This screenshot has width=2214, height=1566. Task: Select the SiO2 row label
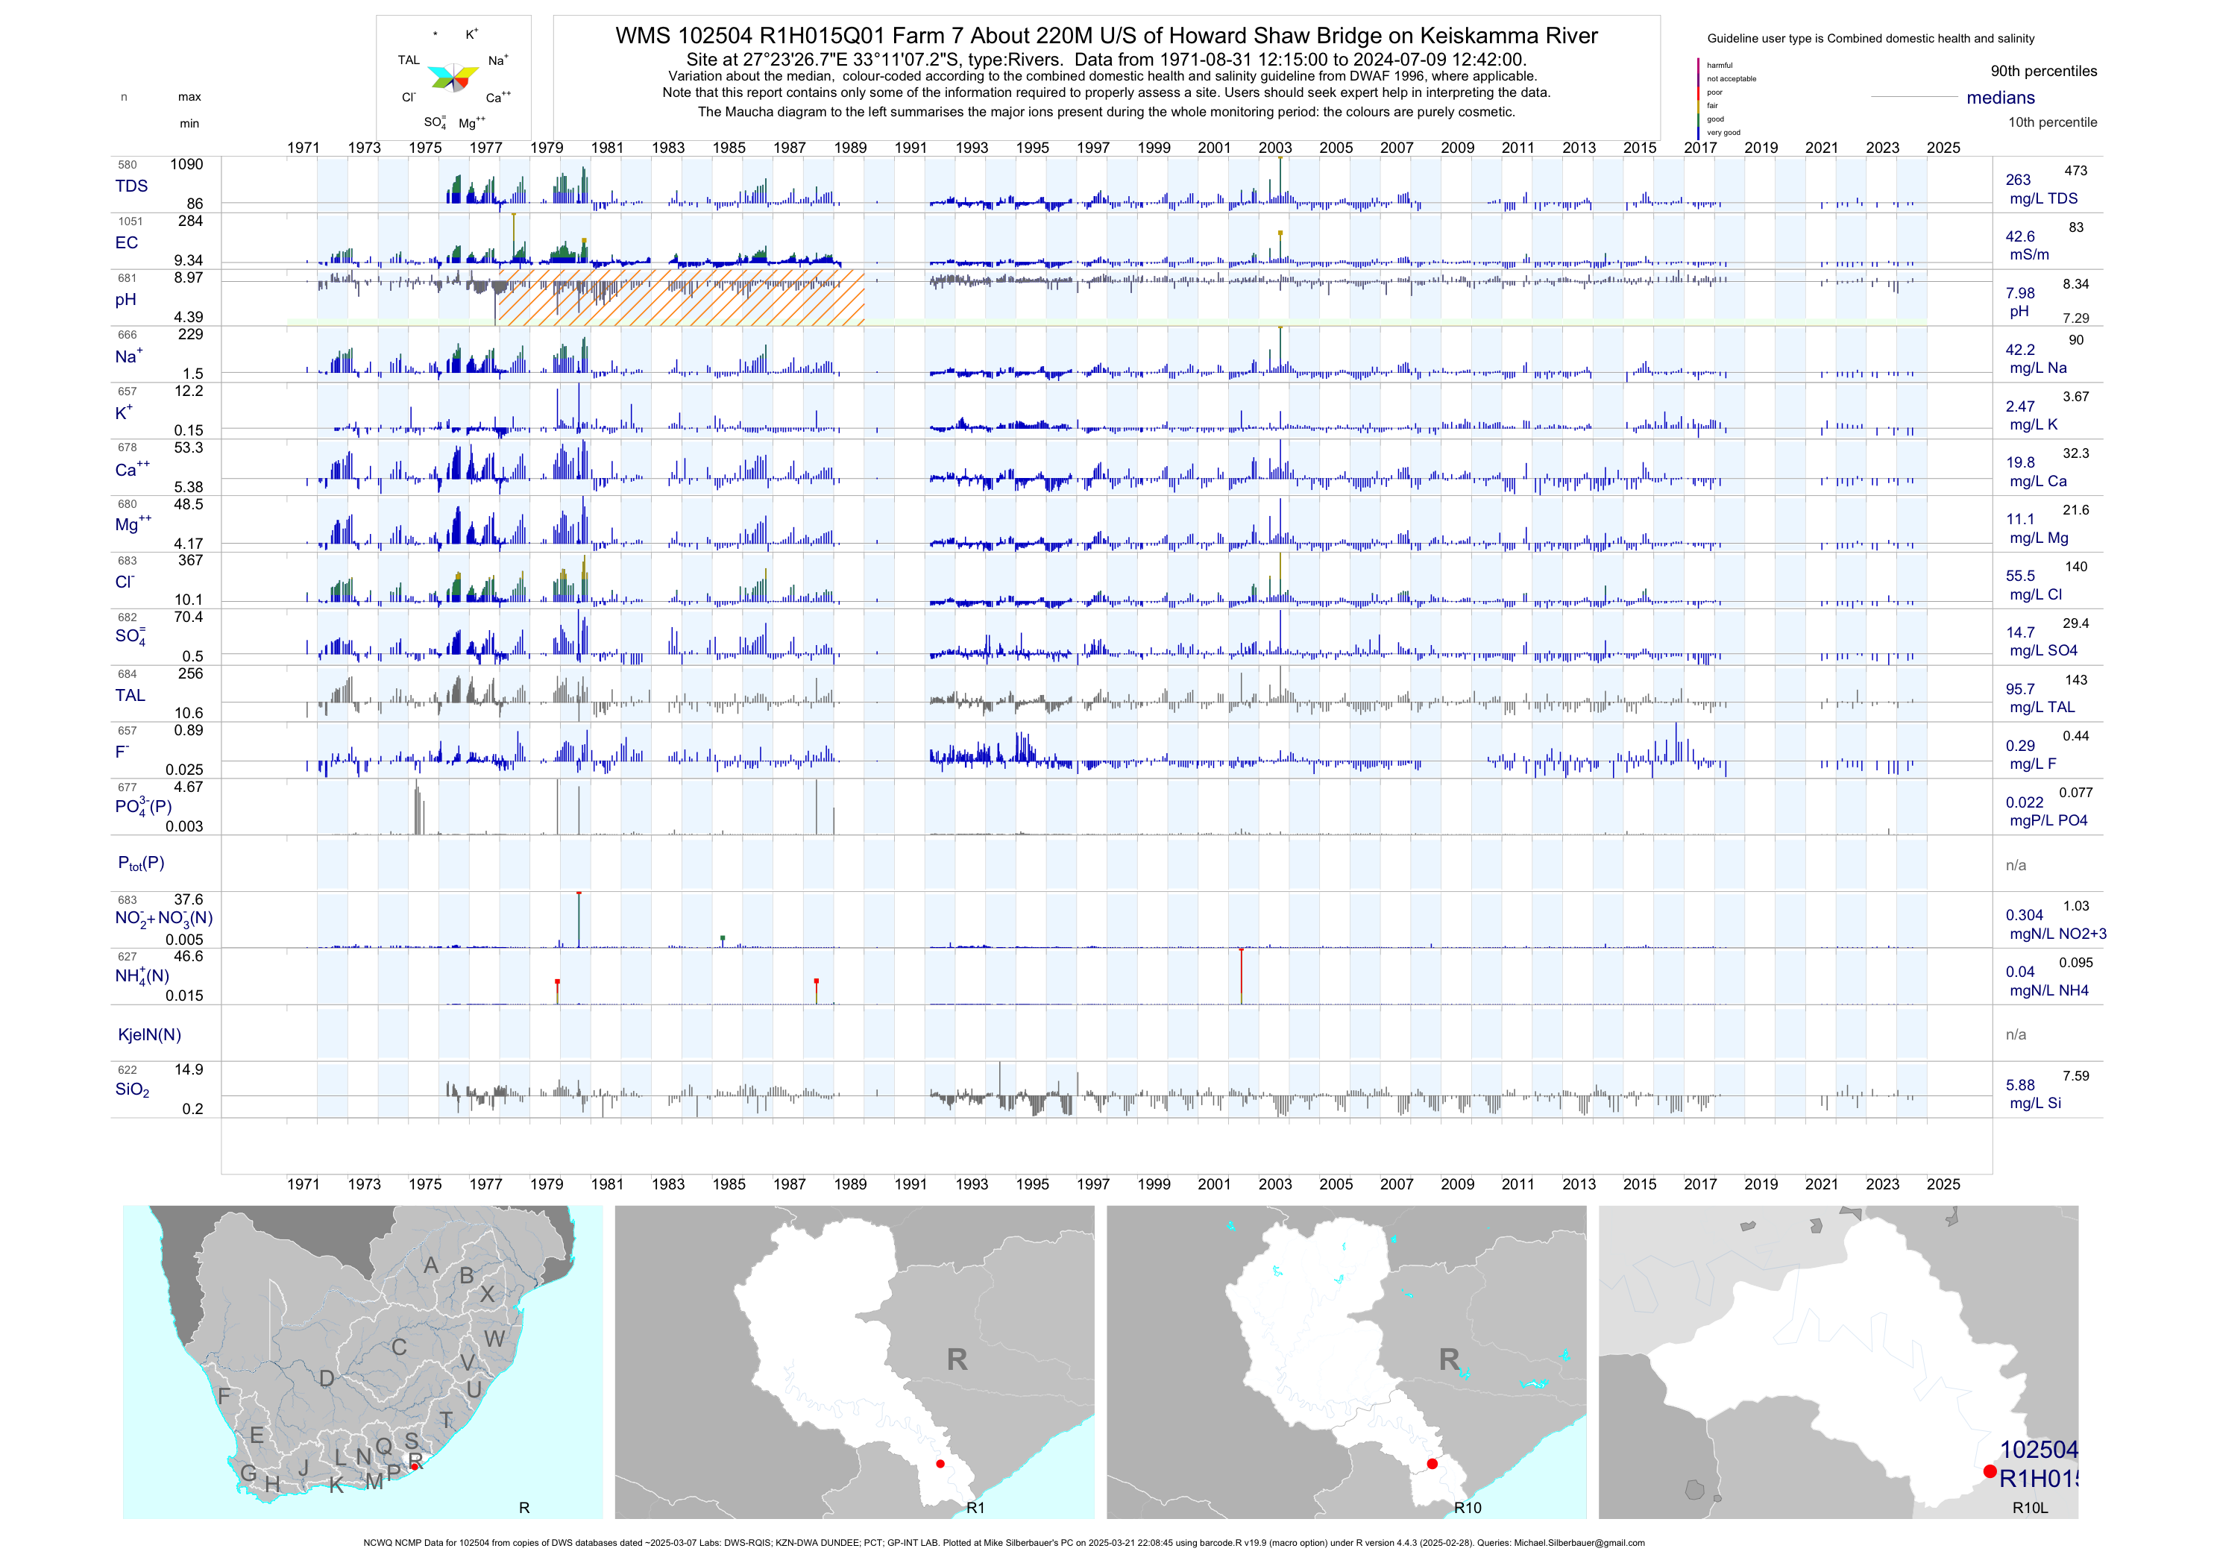pos(132,1089)
